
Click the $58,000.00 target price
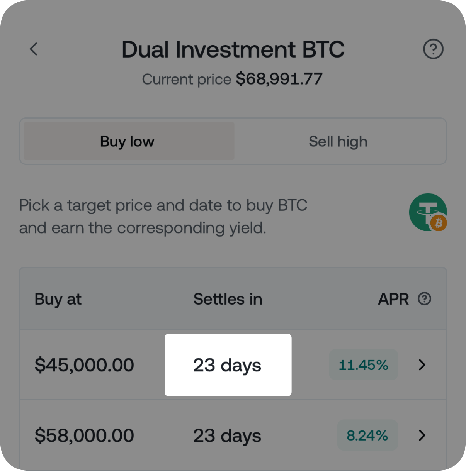(x=84, y=435)
